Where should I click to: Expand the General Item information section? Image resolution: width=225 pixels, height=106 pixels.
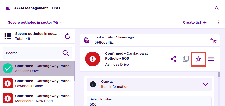point(205,84)
